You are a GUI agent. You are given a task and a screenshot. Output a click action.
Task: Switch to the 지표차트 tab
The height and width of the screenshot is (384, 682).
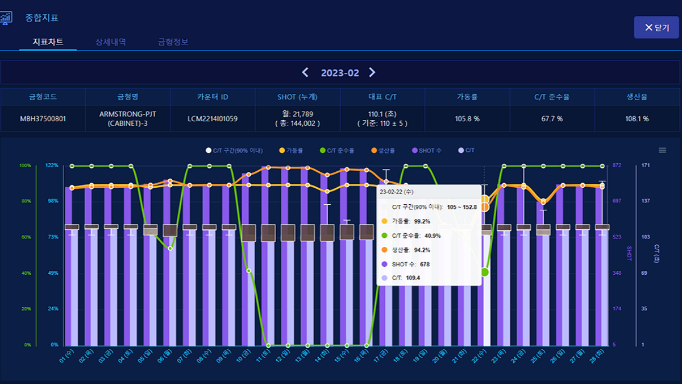pyautogui.click(x=48, y=42)
